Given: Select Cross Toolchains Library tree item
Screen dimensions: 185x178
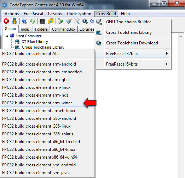Looking at the screenshot, I should [43, 47].
